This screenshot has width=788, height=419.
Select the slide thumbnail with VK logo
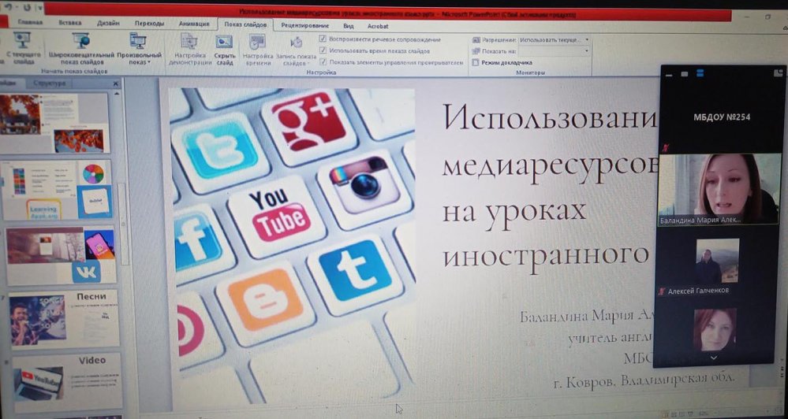61,255
